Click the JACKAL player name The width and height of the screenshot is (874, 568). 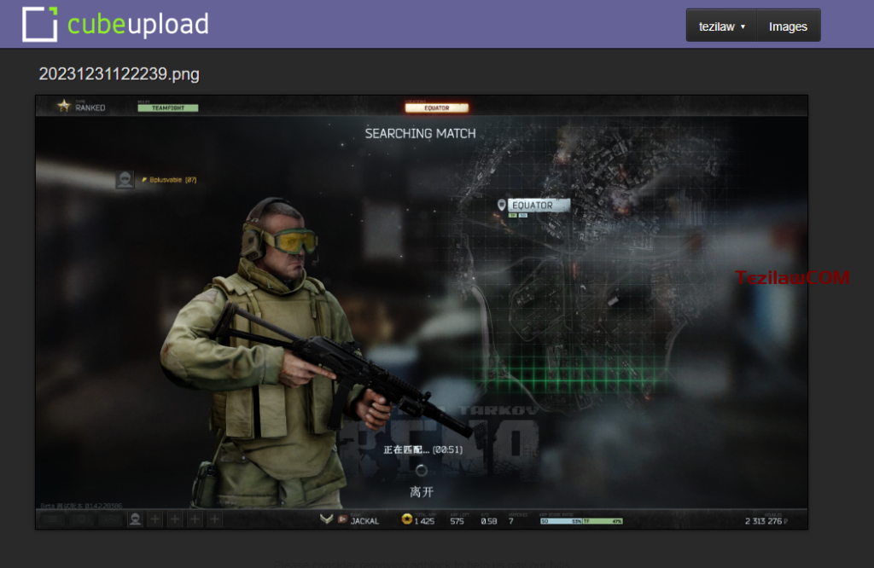tap(364, 521)
